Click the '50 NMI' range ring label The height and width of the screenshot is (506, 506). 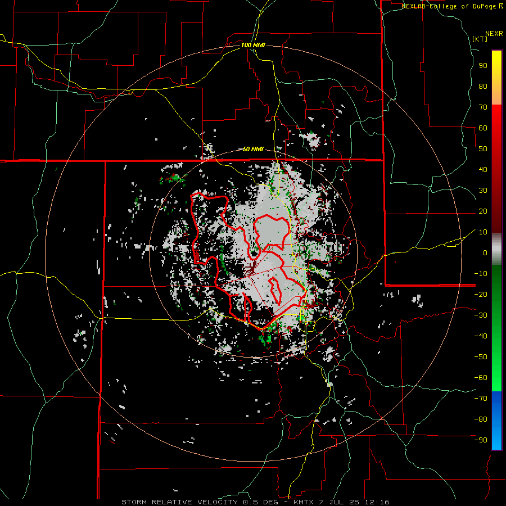[x=253, y=149]
